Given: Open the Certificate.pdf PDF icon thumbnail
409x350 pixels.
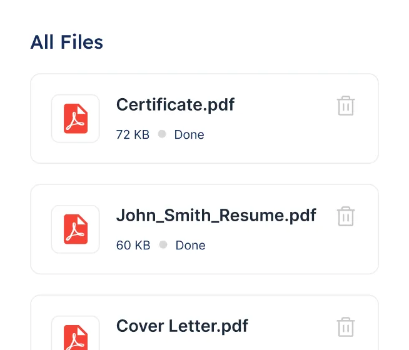Looking at the screenshot, I should (x=76, y=119).
